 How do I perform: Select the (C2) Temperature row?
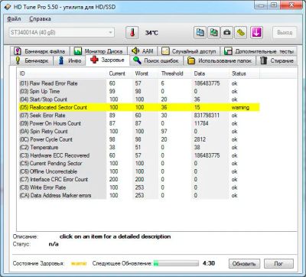138,148
